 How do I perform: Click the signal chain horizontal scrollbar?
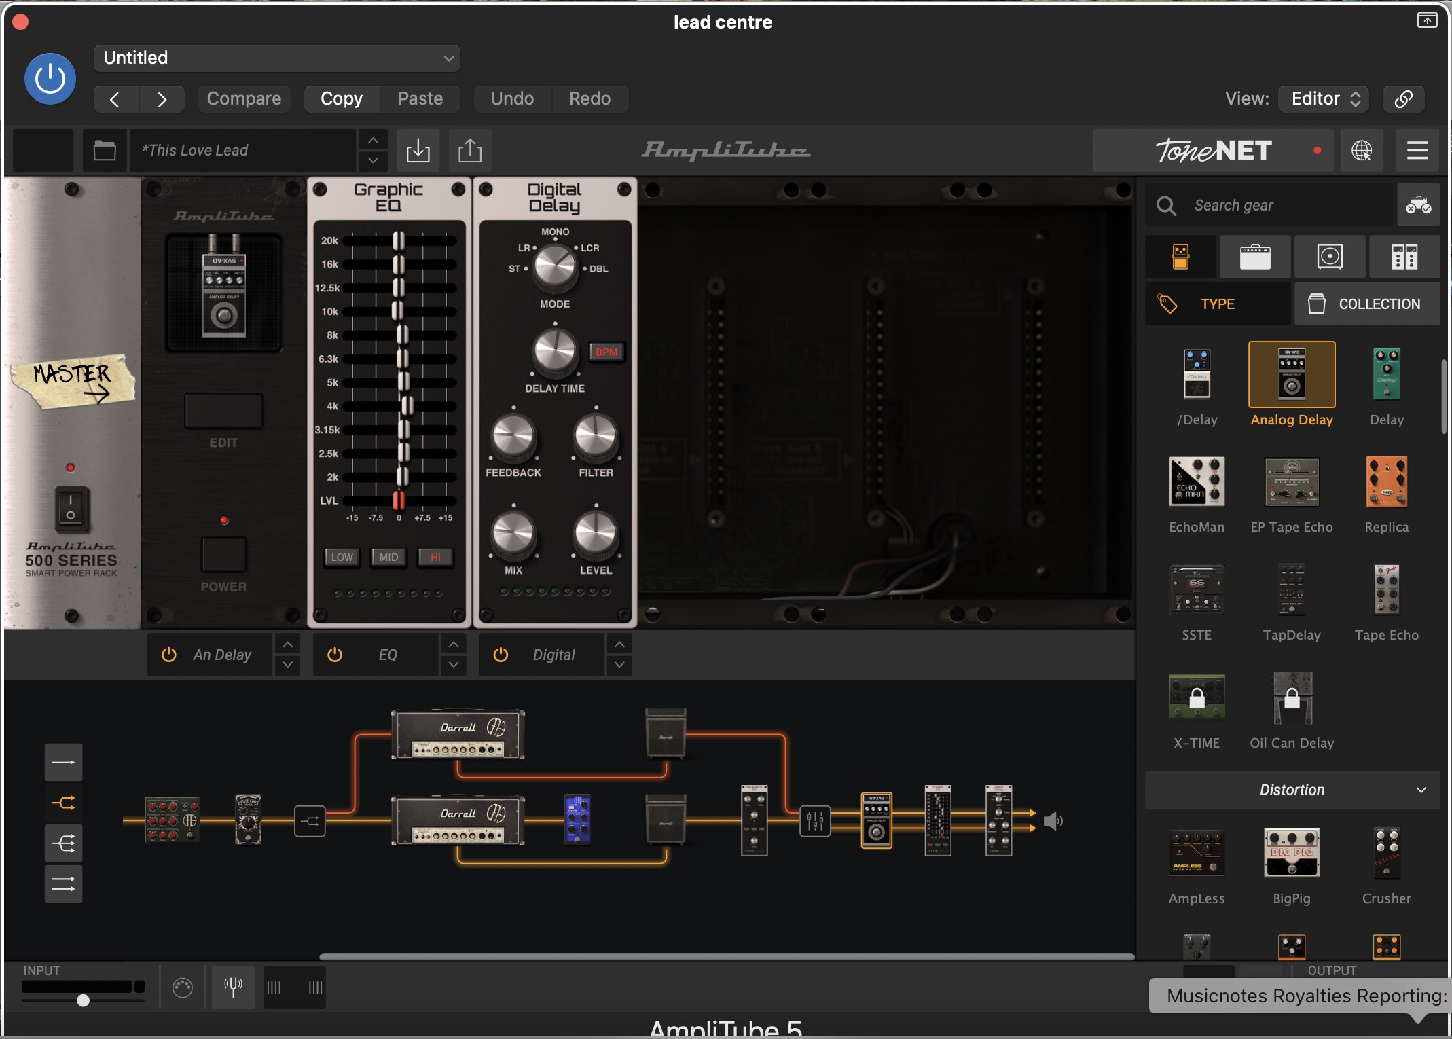[727, 957]
